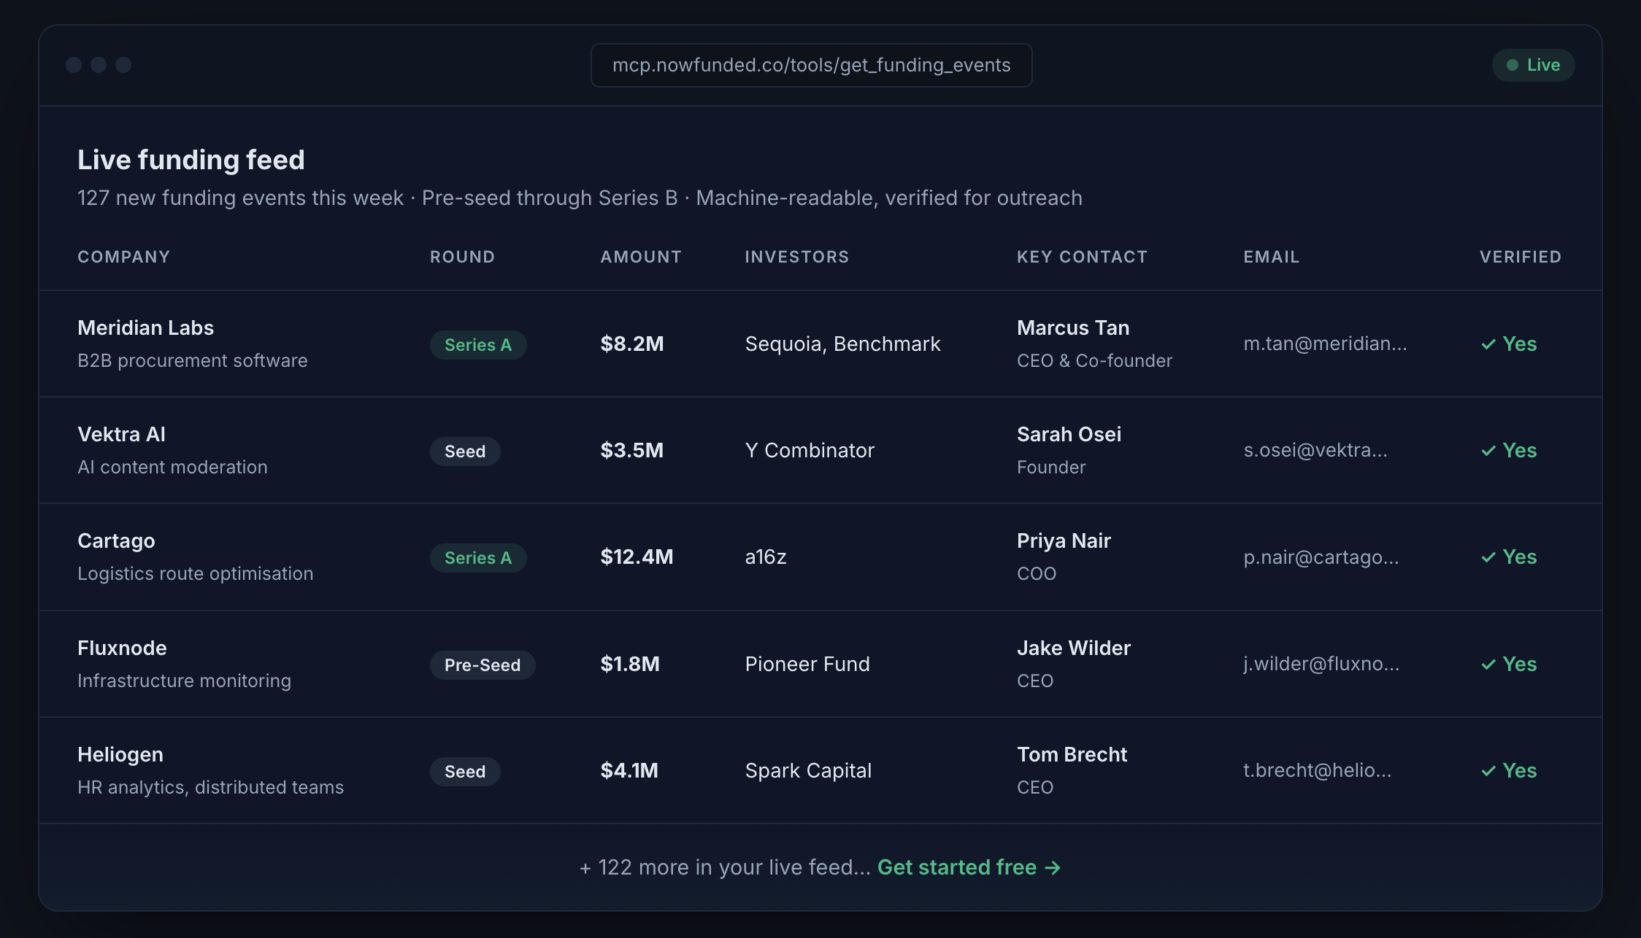
Task: Click the INVESTORS column header
Action: tap(796, 257)
